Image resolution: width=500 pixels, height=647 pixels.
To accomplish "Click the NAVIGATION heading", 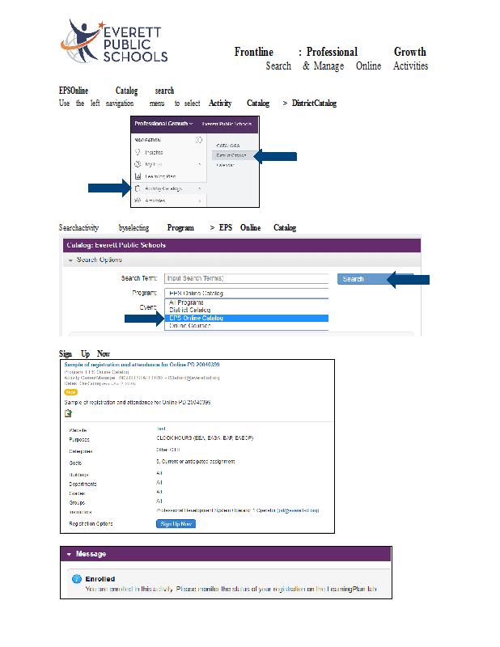I will [x=147, y=140].
